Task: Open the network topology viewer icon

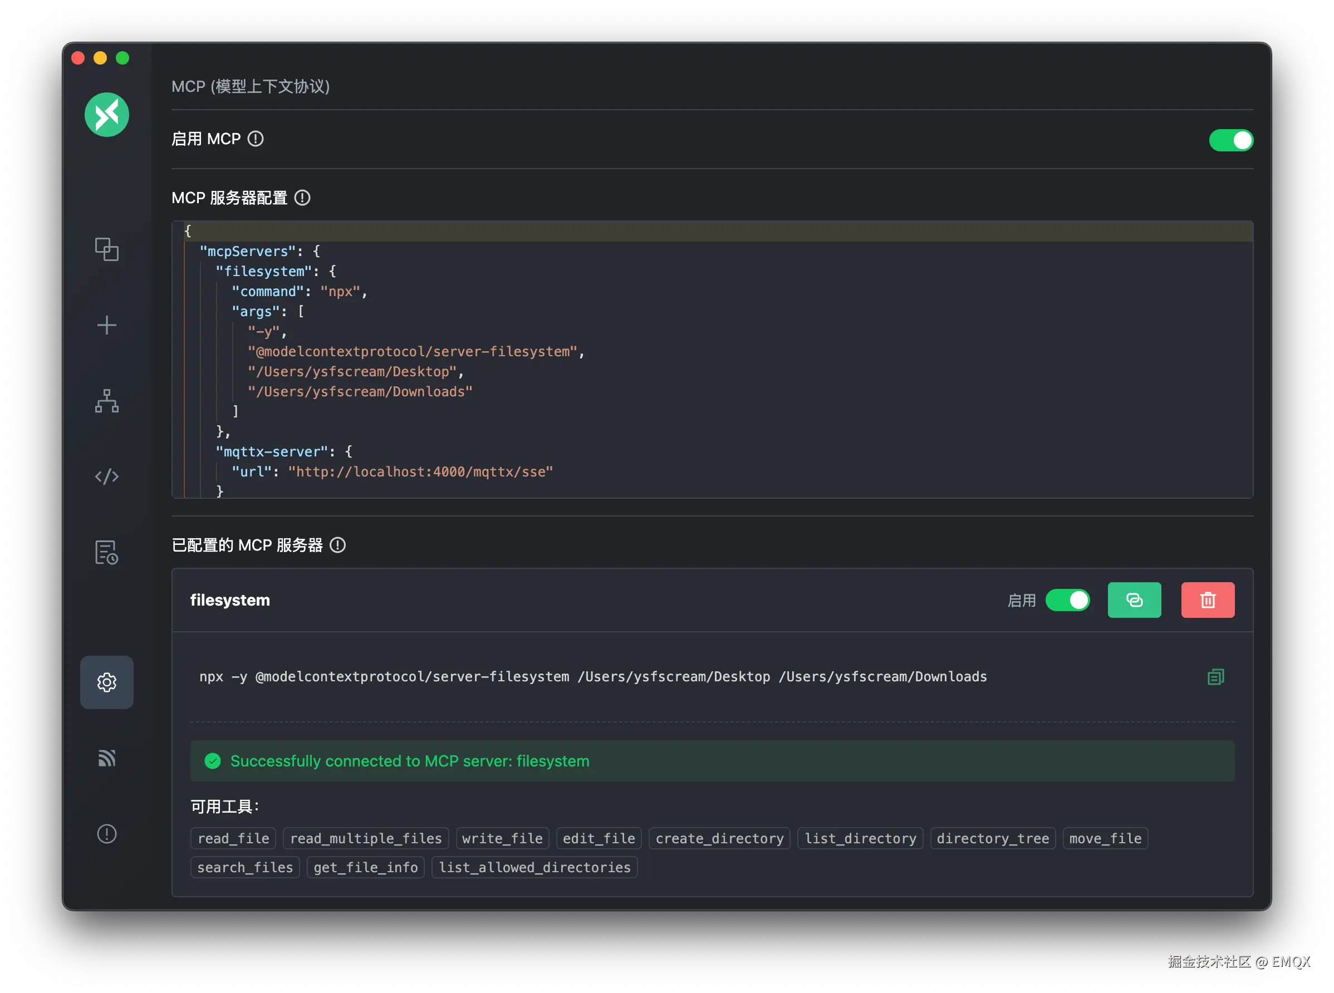Action: (106, 400)
